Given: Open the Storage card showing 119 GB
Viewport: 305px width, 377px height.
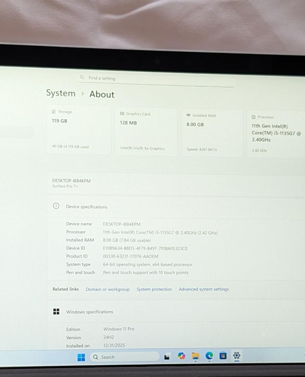Looking at the screenshot, I should [x=79, y=130].
